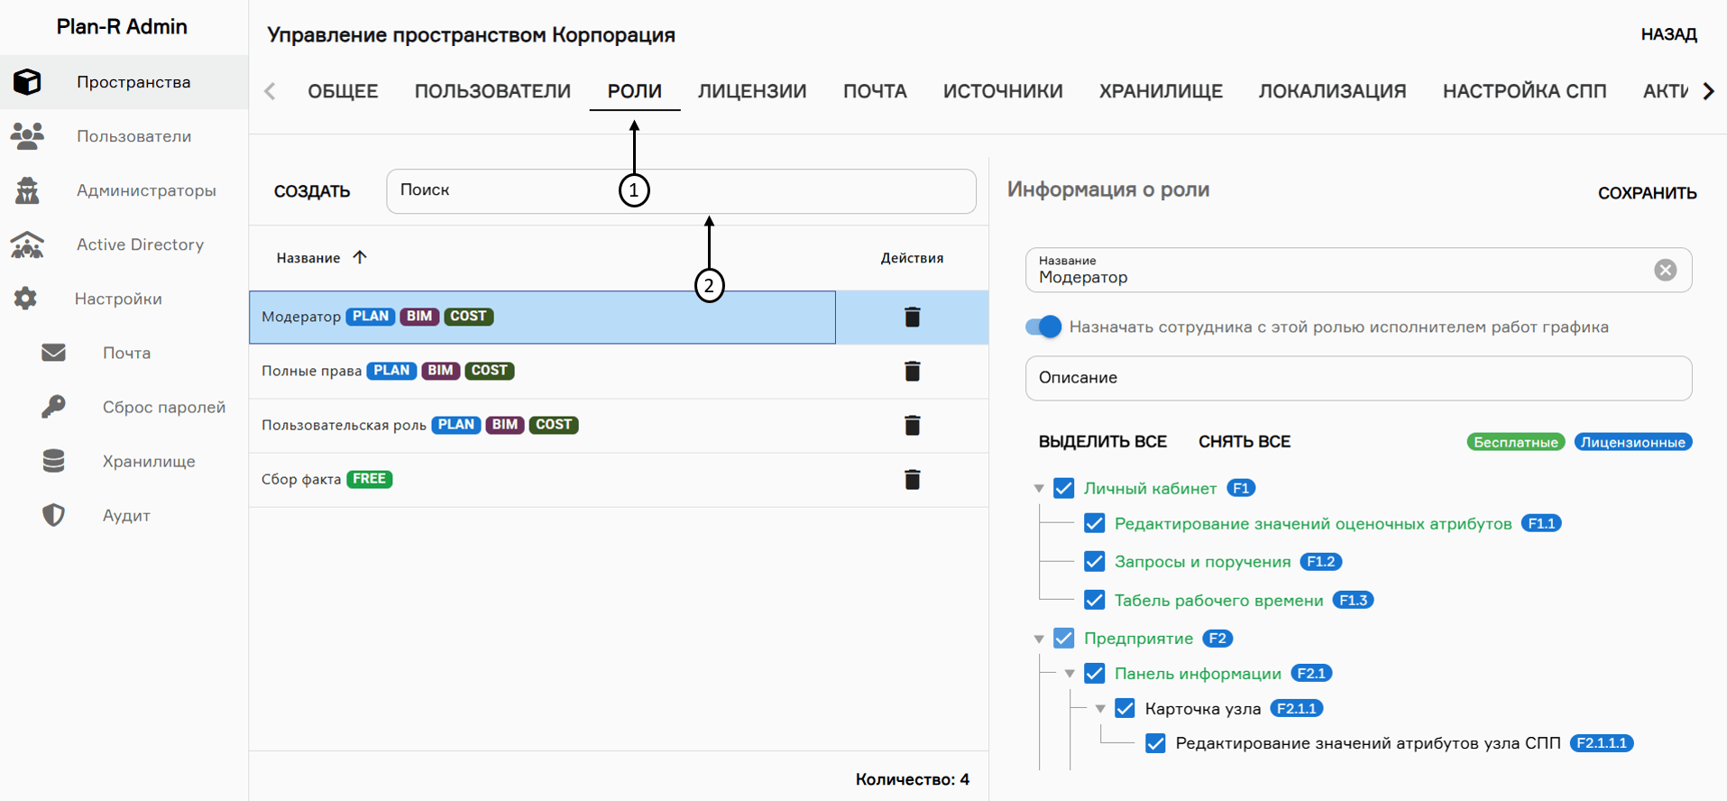Click inside the Поиск search field

pos(681,190)
